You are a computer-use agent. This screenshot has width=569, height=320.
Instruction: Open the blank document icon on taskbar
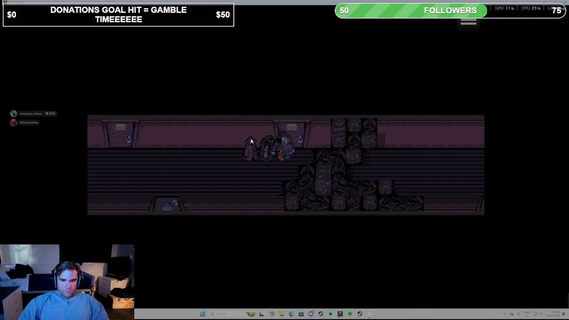369,314
